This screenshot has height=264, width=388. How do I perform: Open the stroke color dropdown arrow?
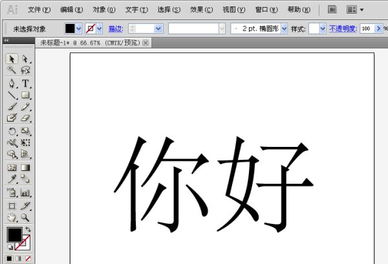[x=100, y=28]
